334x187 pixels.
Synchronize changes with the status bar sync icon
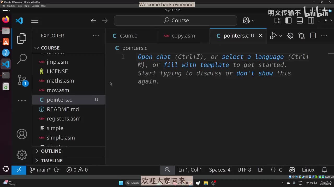pos(56,170)
